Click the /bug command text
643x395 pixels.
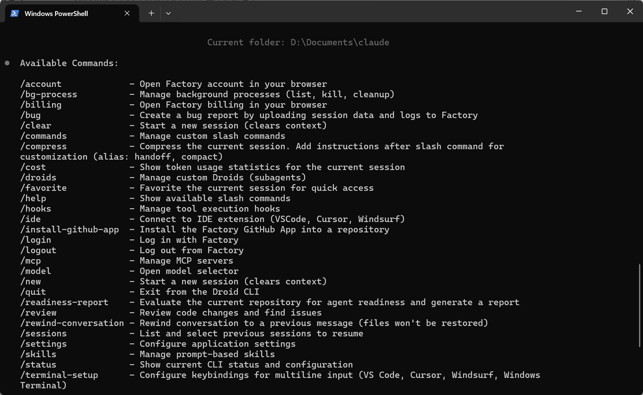(30, 115)
